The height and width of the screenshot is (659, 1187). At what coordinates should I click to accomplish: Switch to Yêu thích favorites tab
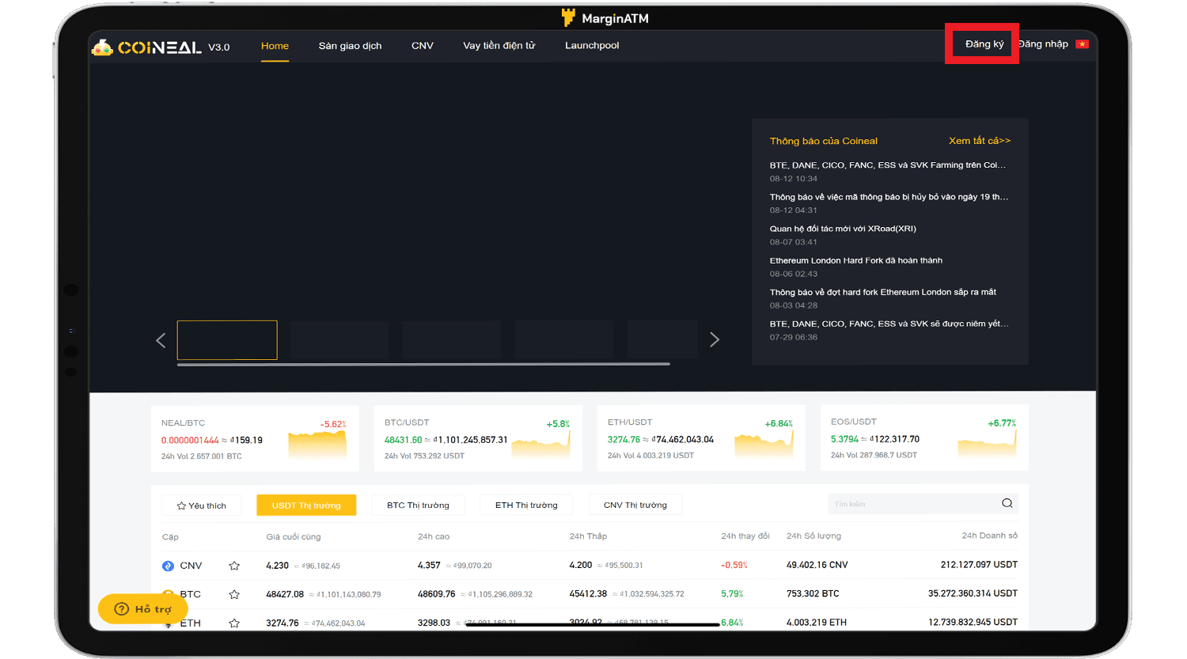[x=202, y=506]
